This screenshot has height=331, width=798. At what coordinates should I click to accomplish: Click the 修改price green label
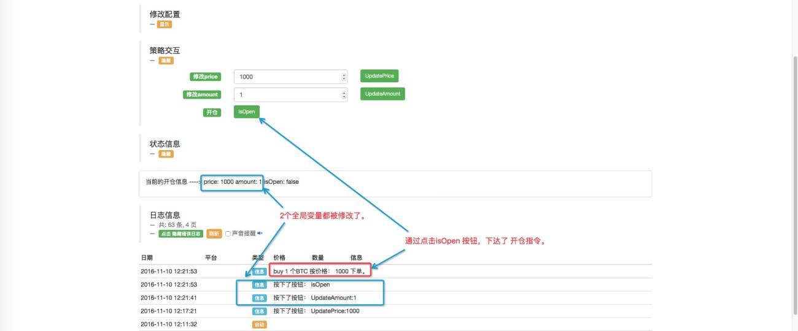click(205, 77)
